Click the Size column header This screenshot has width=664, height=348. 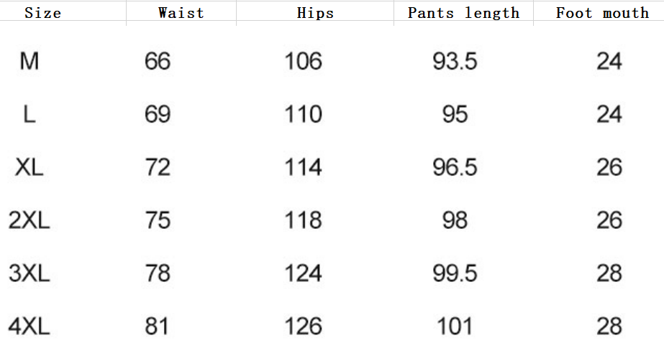point(42,13)
